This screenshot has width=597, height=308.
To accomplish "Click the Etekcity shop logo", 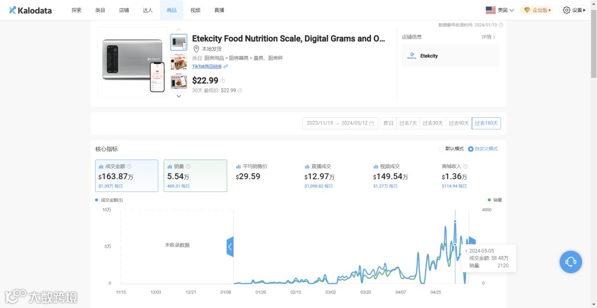I will click(x=412, y=56).
